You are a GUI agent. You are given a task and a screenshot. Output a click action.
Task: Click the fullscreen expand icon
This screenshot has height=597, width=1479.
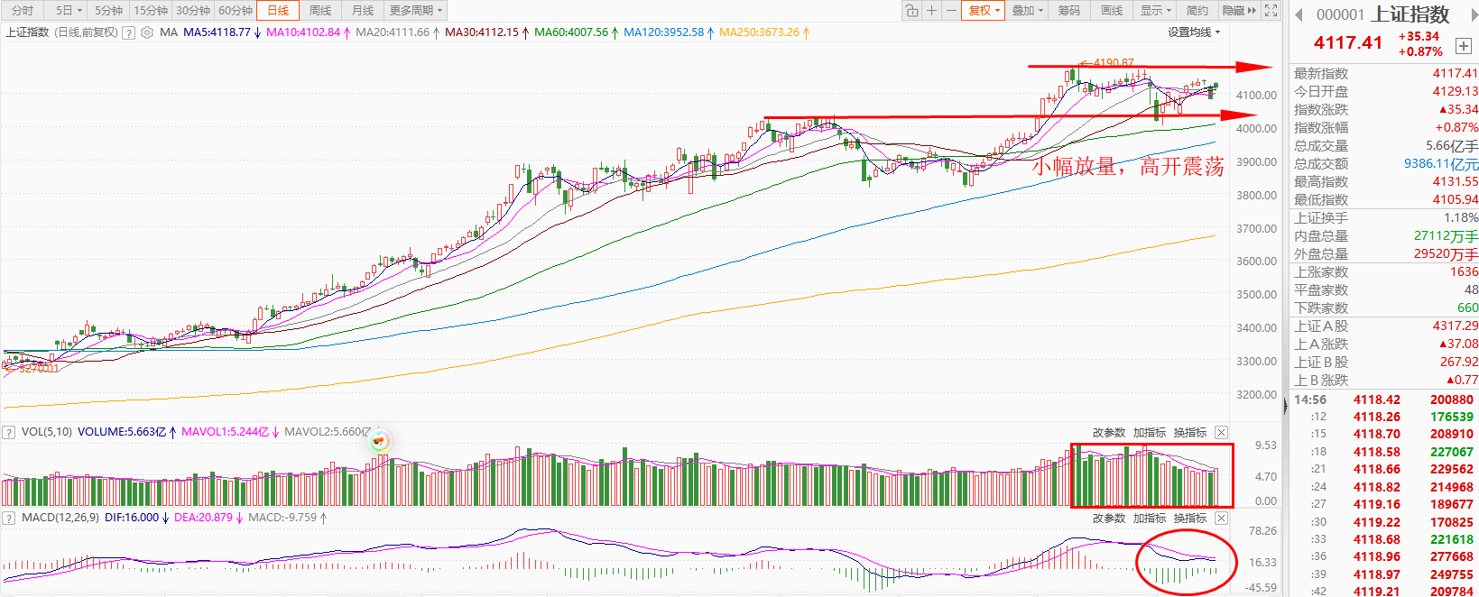tap(1271, 11)
